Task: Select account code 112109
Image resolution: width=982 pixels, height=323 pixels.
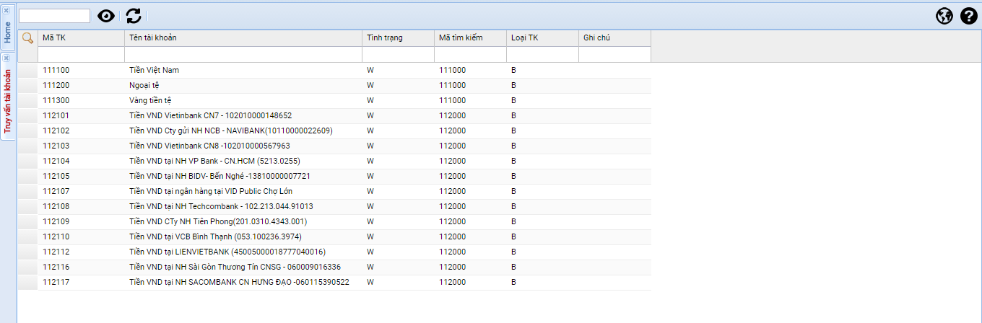Action: point(56,221)
